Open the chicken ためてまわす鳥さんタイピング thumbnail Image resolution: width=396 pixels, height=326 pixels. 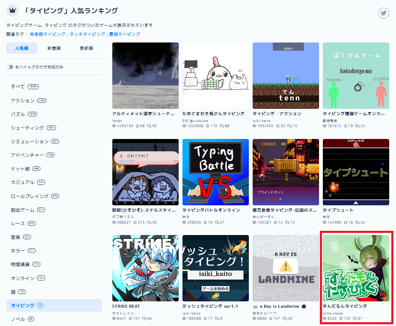tap(215, 76)
